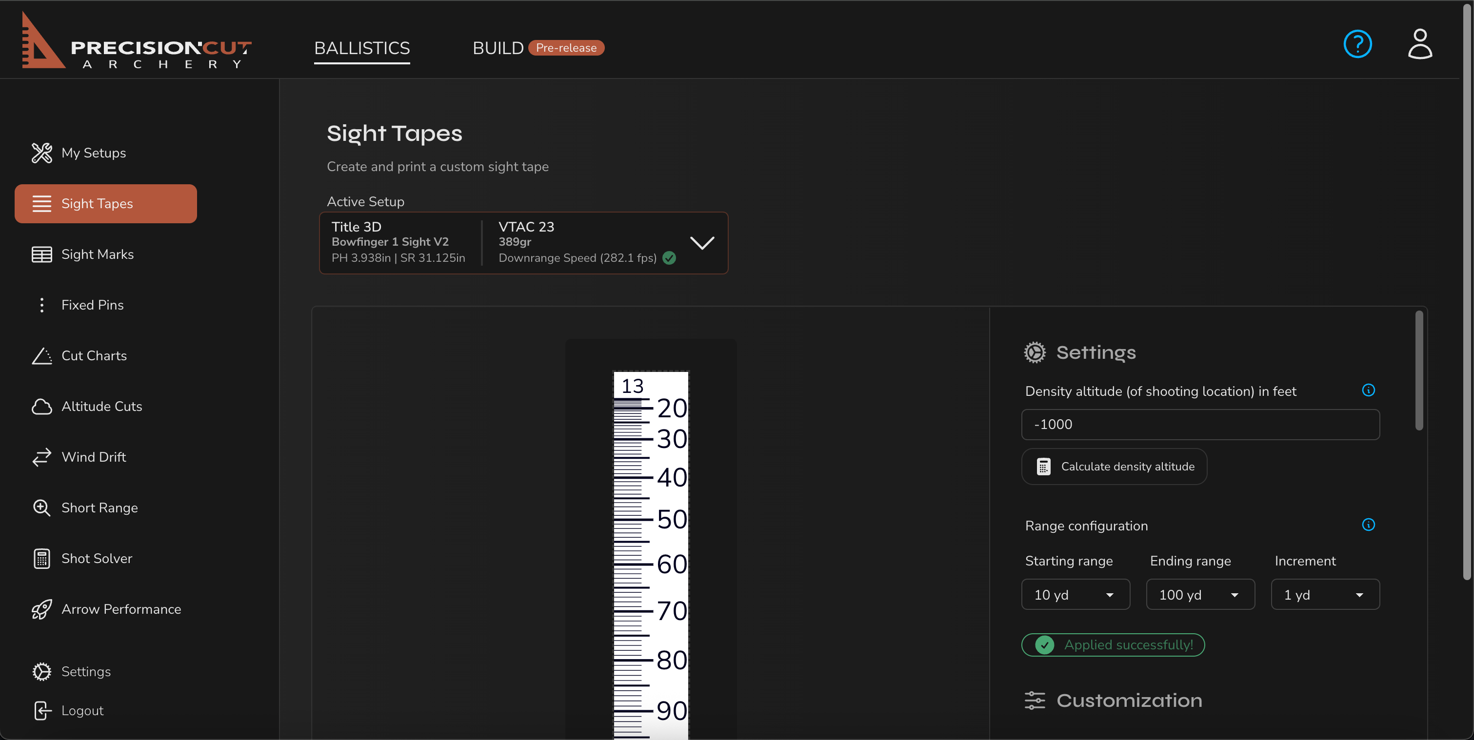Click the My Setups tools icon
Image resolution: width=1474 pixels, height=740 pixels.
tap(42, 153)
